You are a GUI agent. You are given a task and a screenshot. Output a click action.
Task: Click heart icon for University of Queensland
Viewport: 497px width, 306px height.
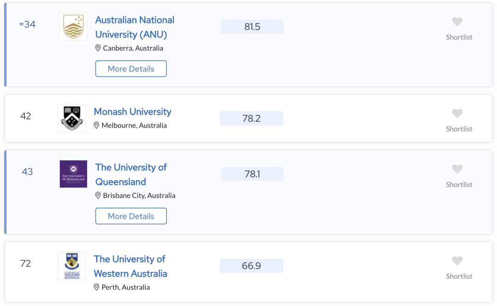(457, 169)
